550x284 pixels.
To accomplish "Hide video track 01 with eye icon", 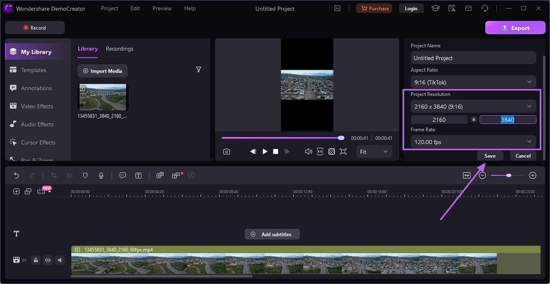I will (x=48, y=260).
